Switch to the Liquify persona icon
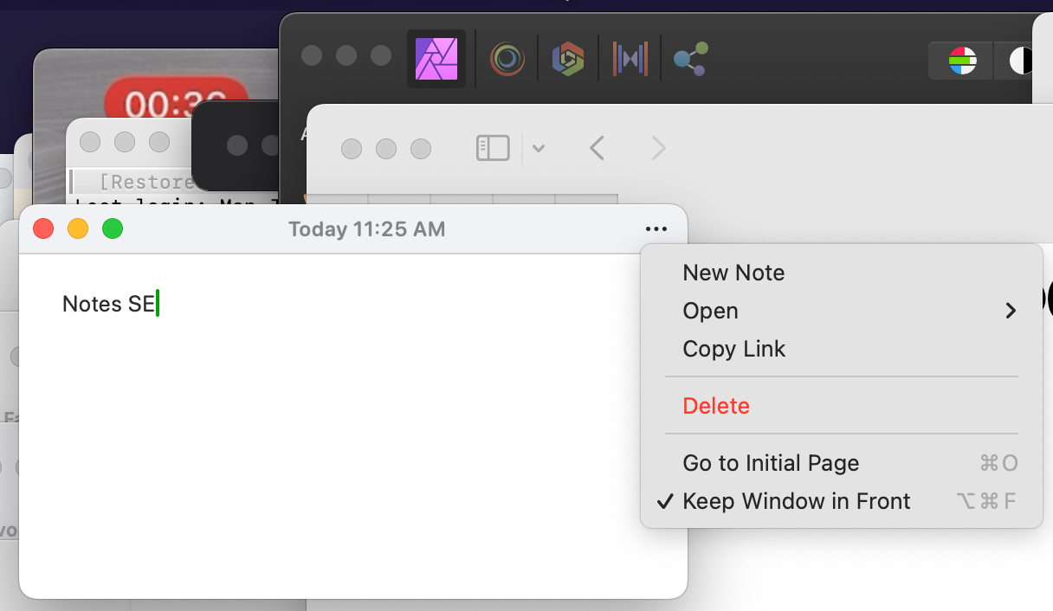This screenshot has width=1053, height=611. click(507, 59)
